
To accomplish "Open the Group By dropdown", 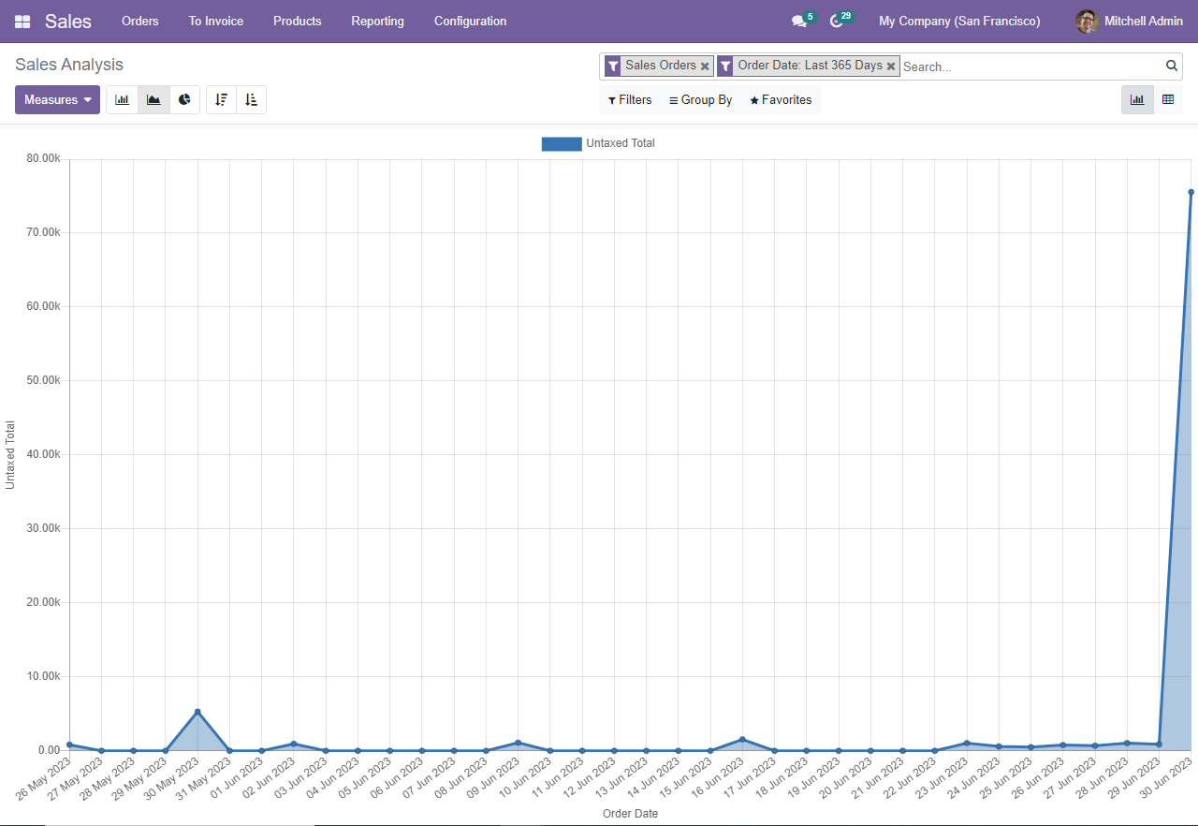I will (x=701, y=100).
